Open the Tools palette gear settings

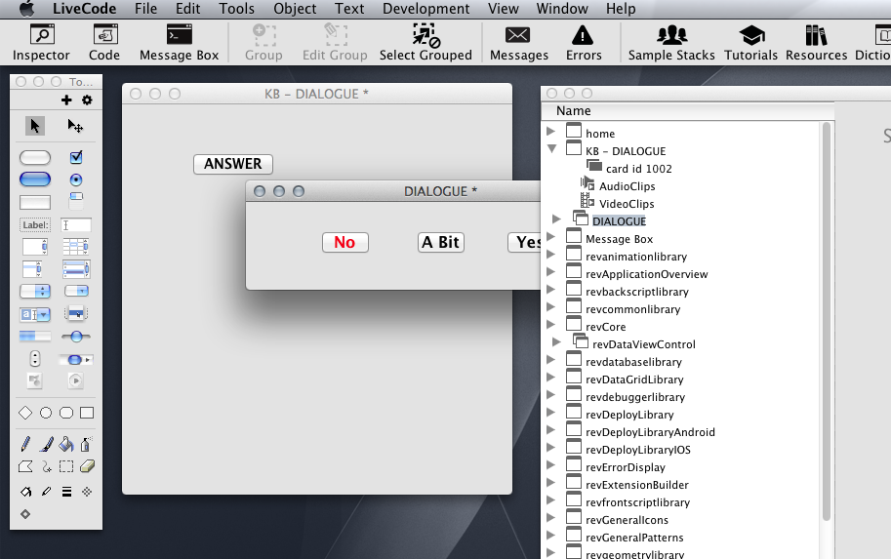click(x=87, y=100)
